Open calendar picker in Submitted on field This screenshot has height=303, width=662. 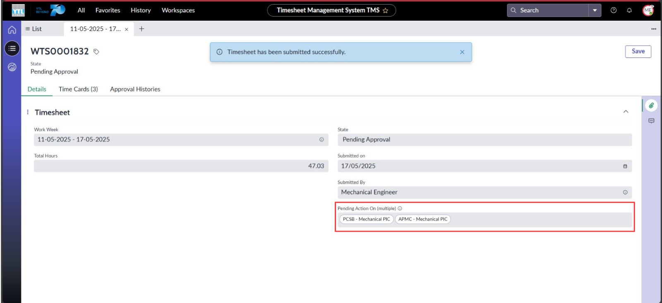(x=625, y=166)
